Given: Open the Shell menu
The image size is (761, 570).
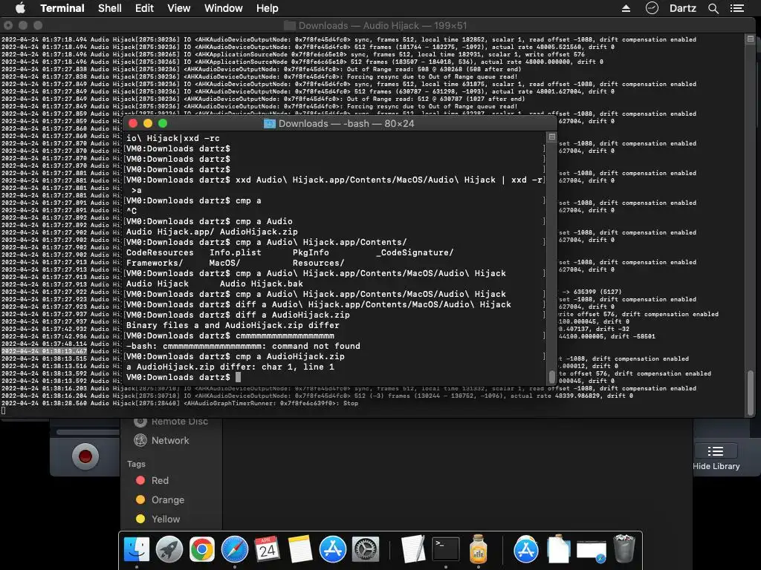Looking at the screenshot, I should coord(110,8).
